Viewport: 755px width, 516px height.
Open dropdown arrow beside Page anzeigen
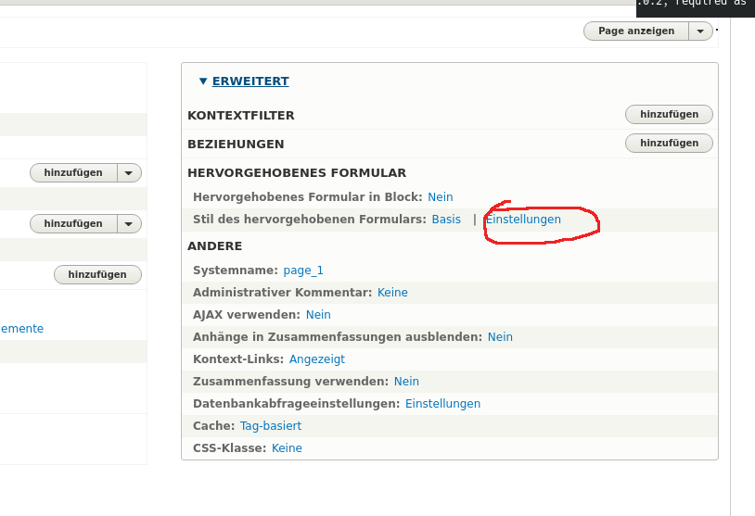coord(700,31)
